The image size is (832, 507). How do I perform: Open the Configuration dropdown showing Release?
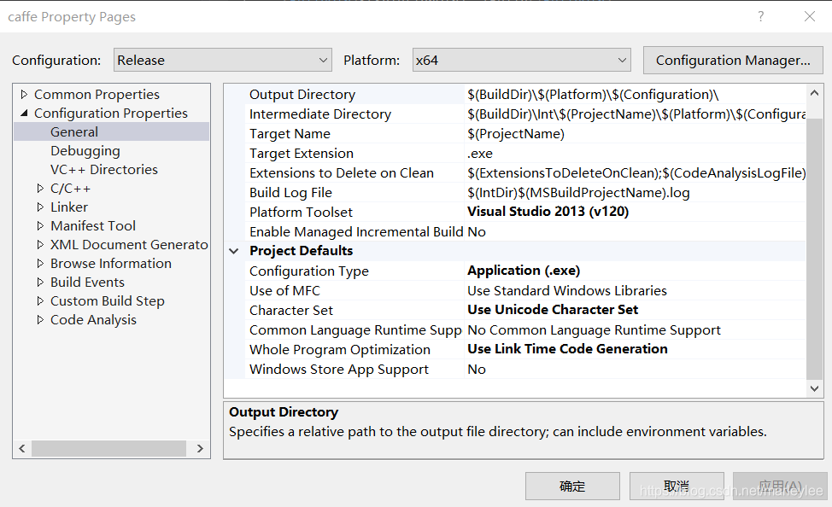pyautogui.click(x=223, y=60)
